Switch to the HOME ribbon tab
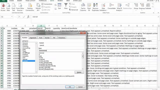160x90 pixels. coord(11,1)
